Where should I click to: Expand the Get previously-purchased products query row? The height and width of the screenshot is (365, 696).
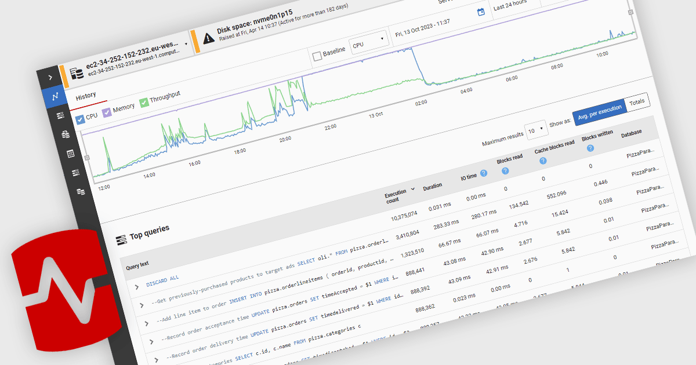click(x=142, y=304)
